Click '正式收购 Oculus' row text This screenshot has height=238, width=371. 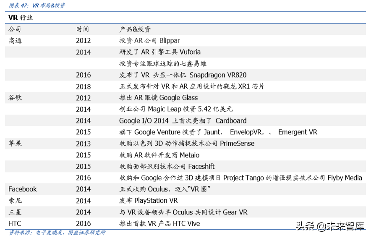pos(165,189)
